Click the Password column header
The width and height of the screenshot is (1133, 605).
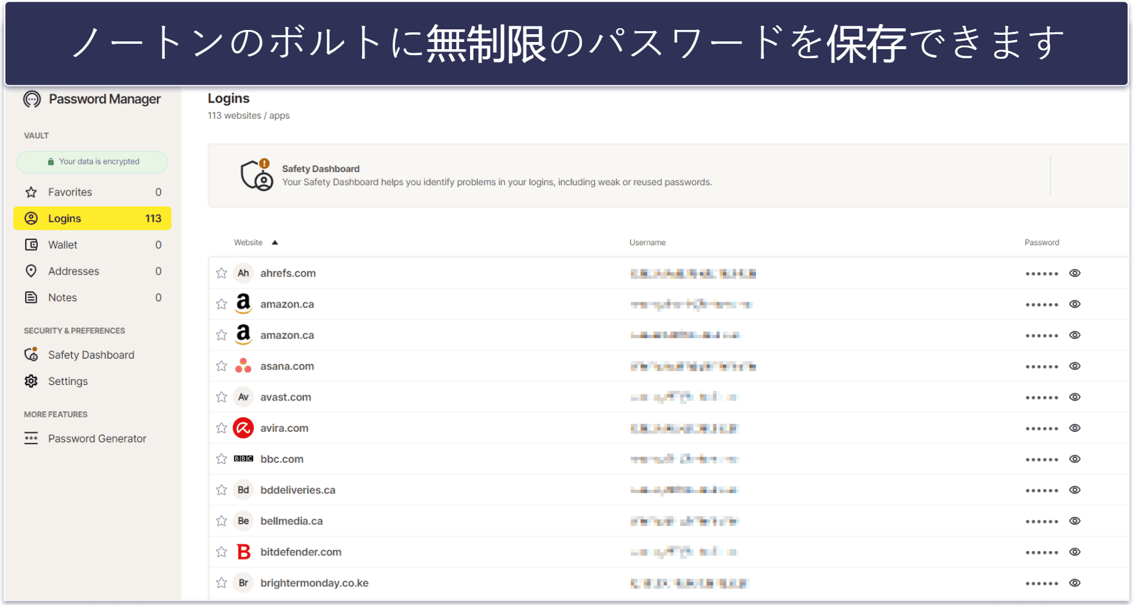[x=1042, y=242]
